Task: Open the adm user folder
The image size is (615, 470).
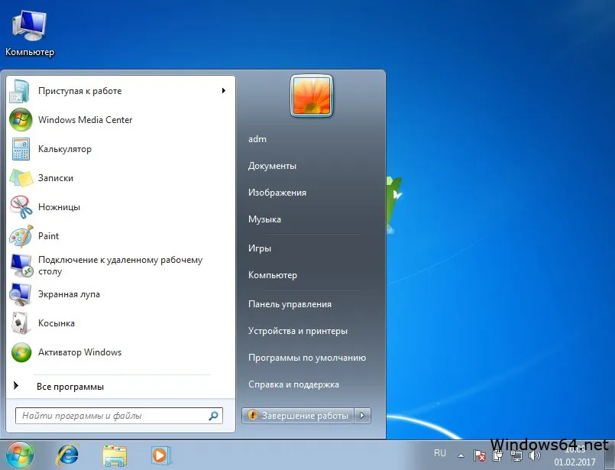Action: coord(257,139)
